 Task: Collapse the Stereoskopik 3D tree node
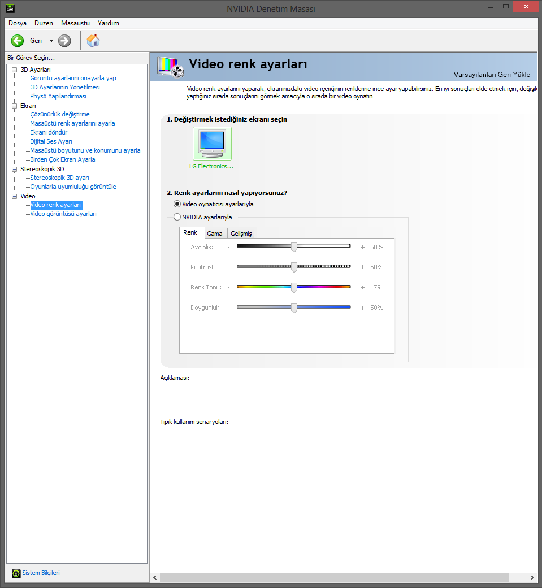14,169
